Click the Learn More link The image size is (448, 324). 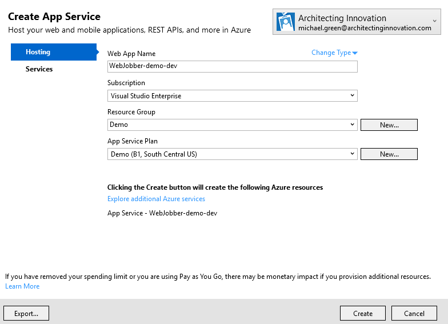click(x=22, y=286)
